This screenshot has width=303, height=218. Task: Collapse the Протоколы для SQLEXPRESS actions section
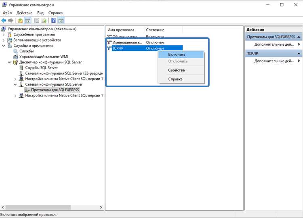click(299, 37)
